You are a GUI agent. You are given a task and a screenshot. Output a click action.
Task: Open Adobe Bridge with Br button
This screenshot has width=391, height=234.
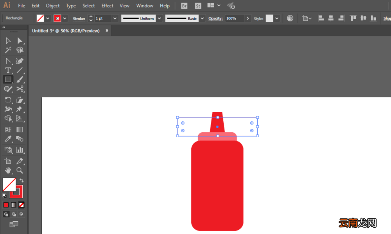[x=184, y=6]
